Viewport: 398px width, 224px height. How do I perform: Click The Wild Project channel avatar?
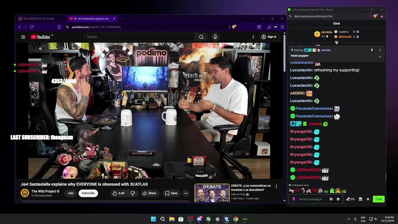pos(25,193)
